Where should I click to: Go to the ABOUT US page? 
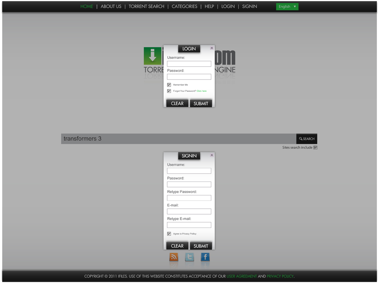click(111, 6)
